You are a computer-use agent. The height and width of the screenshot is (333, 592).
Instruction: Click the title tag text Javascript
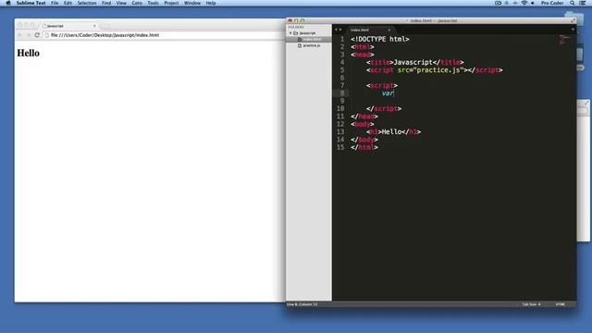(413, 62)
